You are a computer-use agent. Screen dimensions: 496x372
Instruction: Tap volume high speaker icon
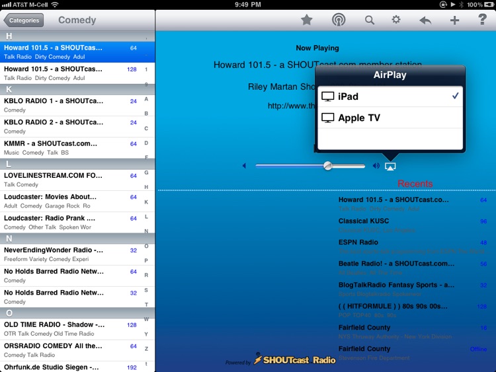(x=376, y=166)
